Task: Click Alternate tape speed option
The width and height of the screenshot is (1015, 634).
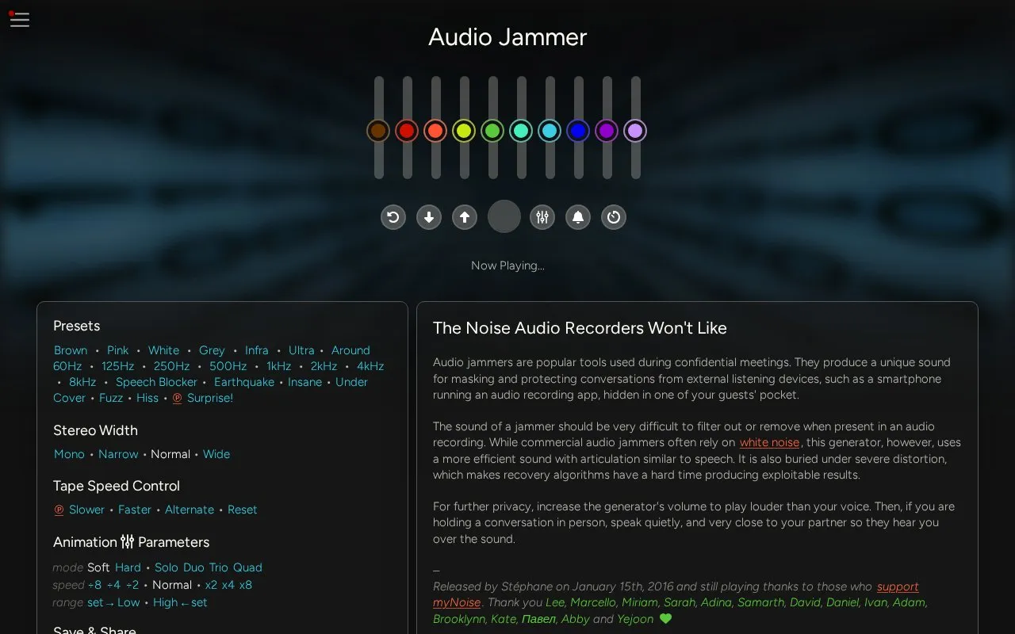Action: click(190, 510)
